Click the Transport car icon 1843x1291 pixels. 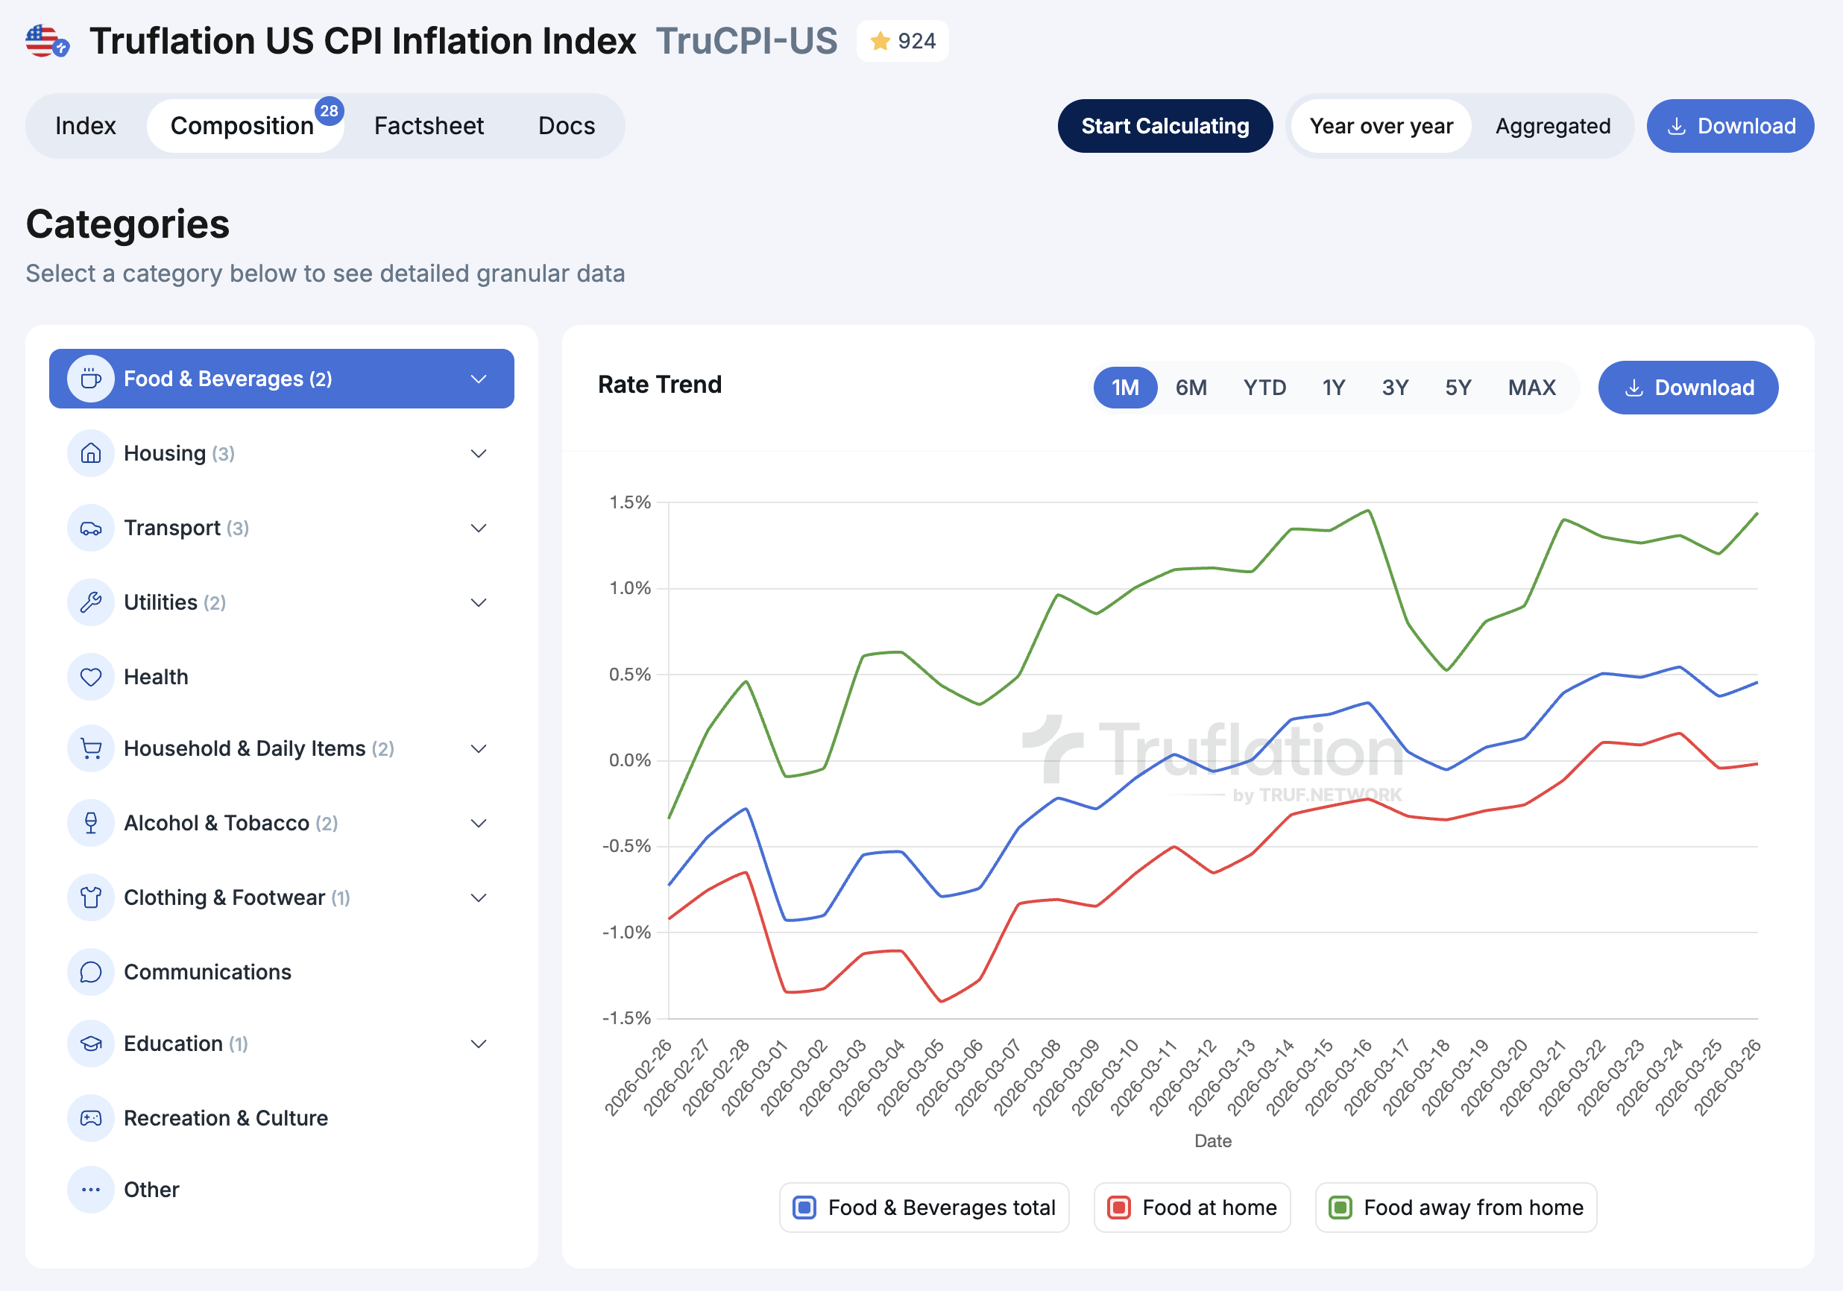pos(91,528)
